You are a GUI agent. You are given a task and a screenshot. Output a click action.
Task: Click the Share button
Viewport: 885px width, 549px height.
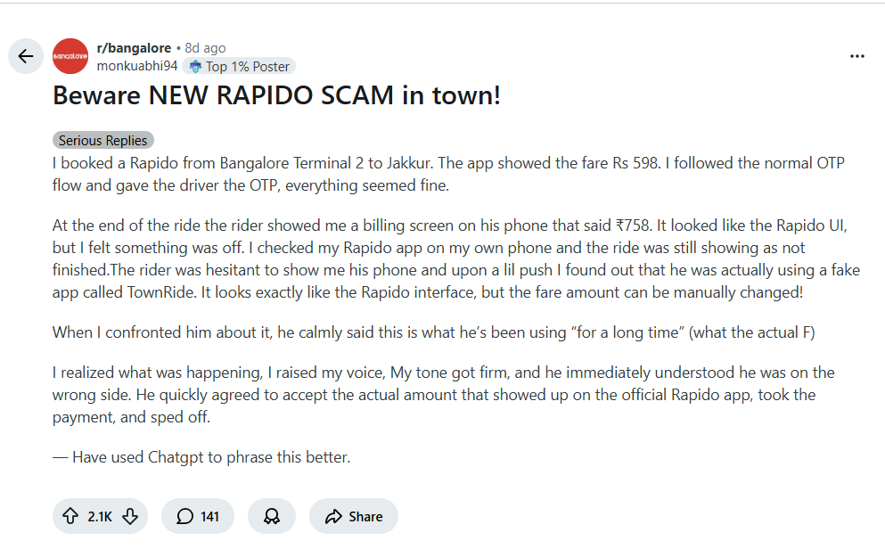[354, 516]
